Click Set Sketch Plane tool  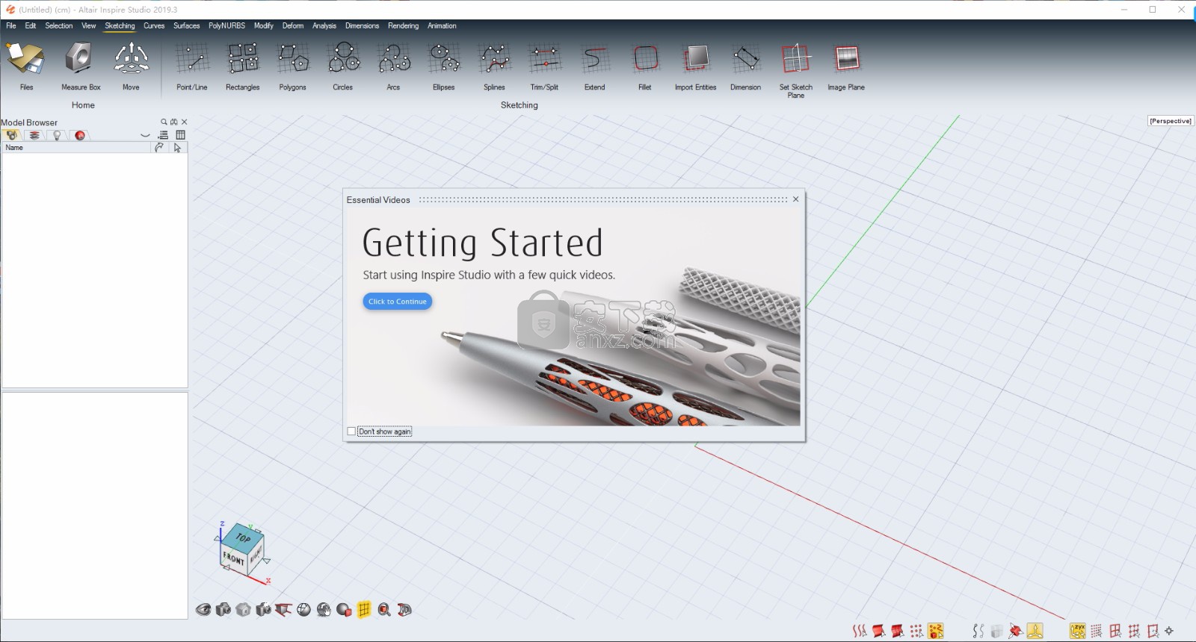pyautogui.click(x=796, y=70)
